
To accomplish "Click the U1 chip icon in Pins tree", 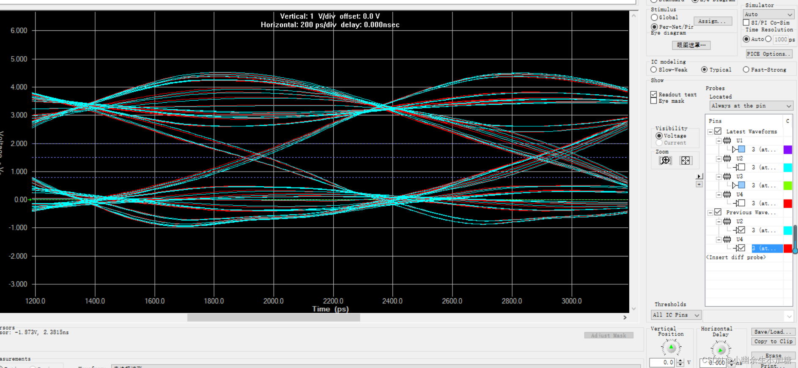I will click(727, 141).
